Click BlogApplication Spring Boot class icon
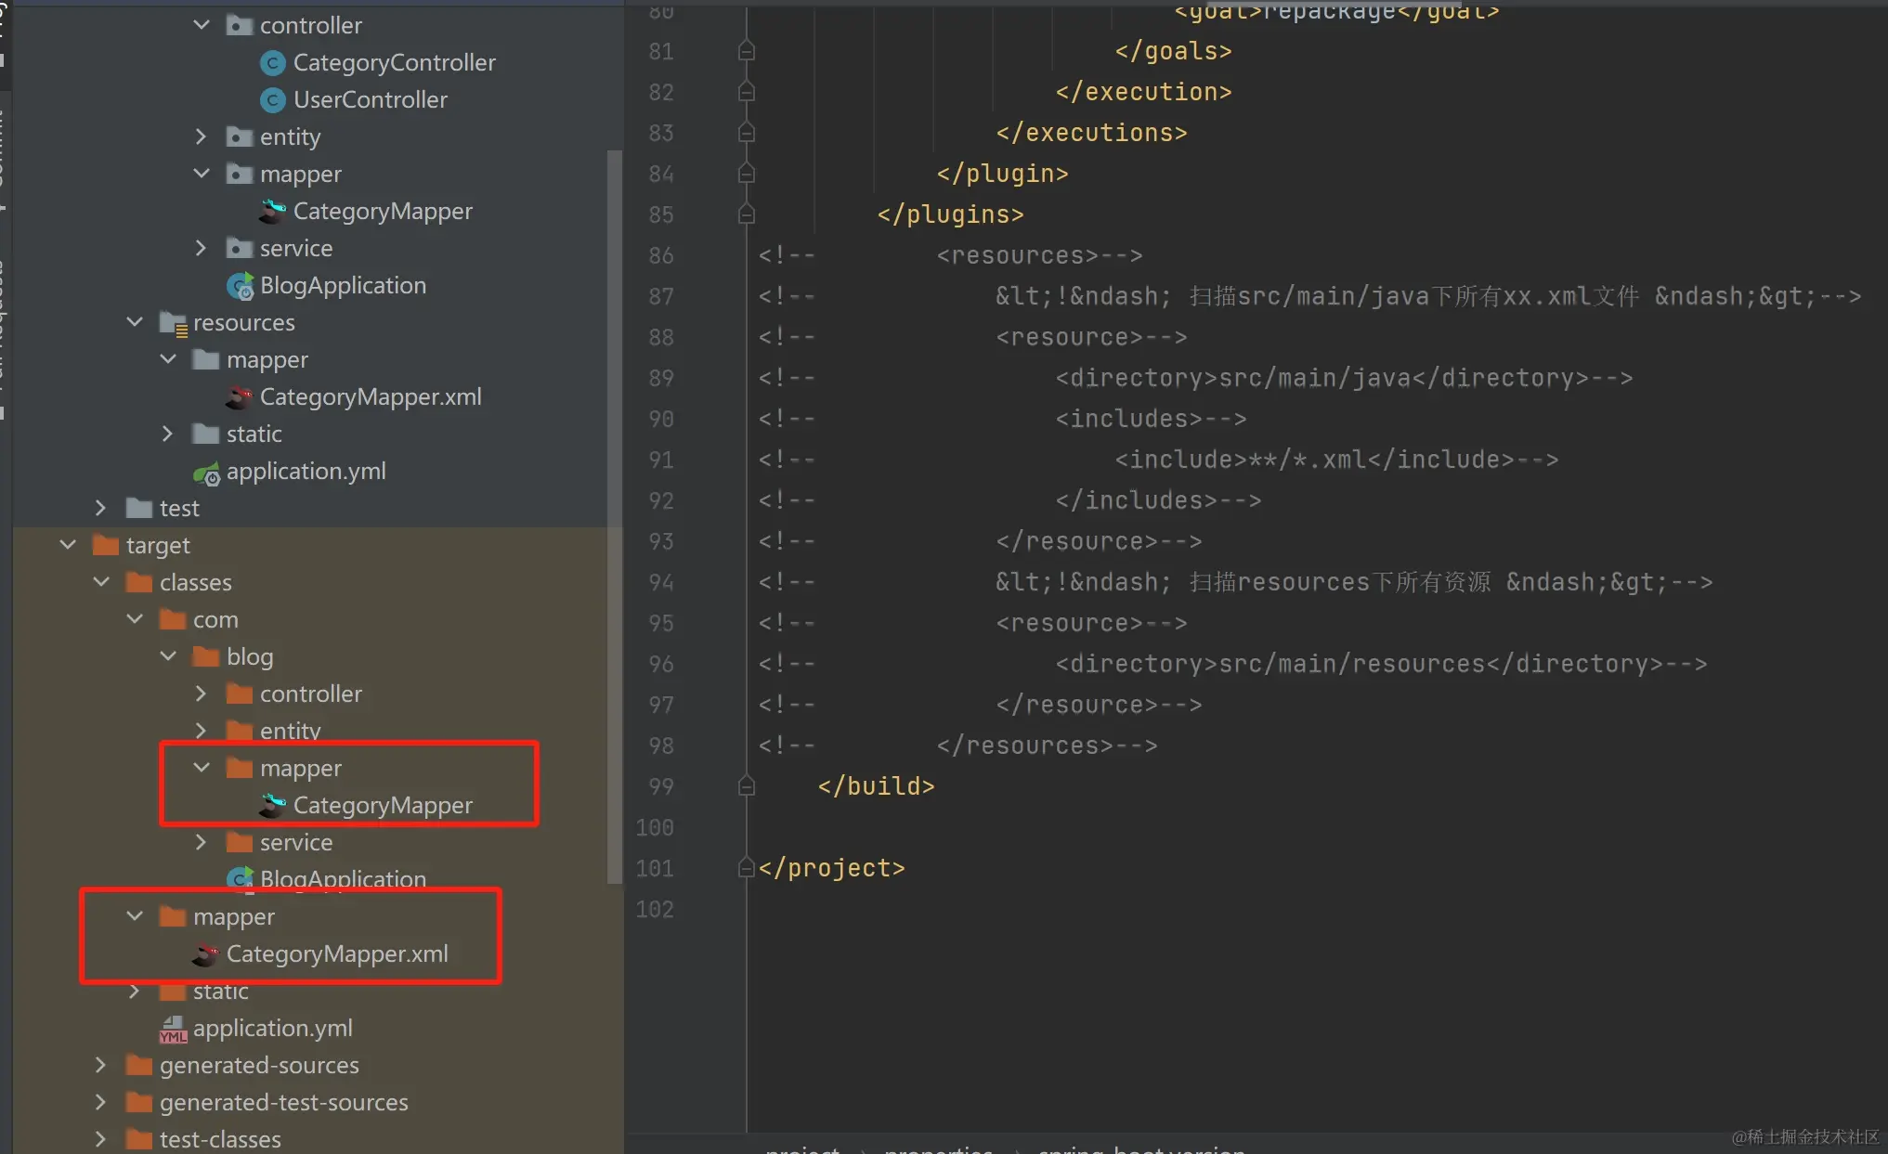The width and height of the screenshot is (1888, 1154). click(241, 286)
